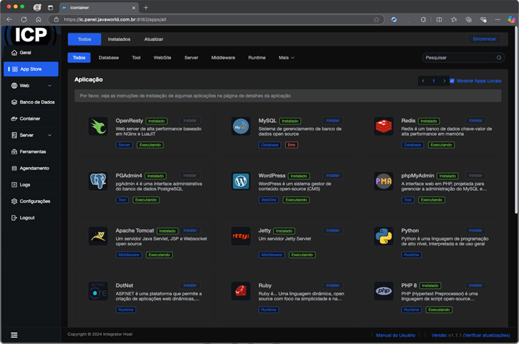Select the Redis app icon
Viewport: 519px width, 344px height.
383,126
